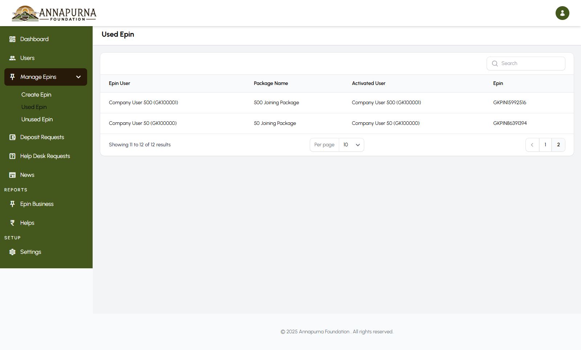Click Activated User Company User 50 (GK100000)
Viewport: 581px width, 350px height.
coord(386,123)
